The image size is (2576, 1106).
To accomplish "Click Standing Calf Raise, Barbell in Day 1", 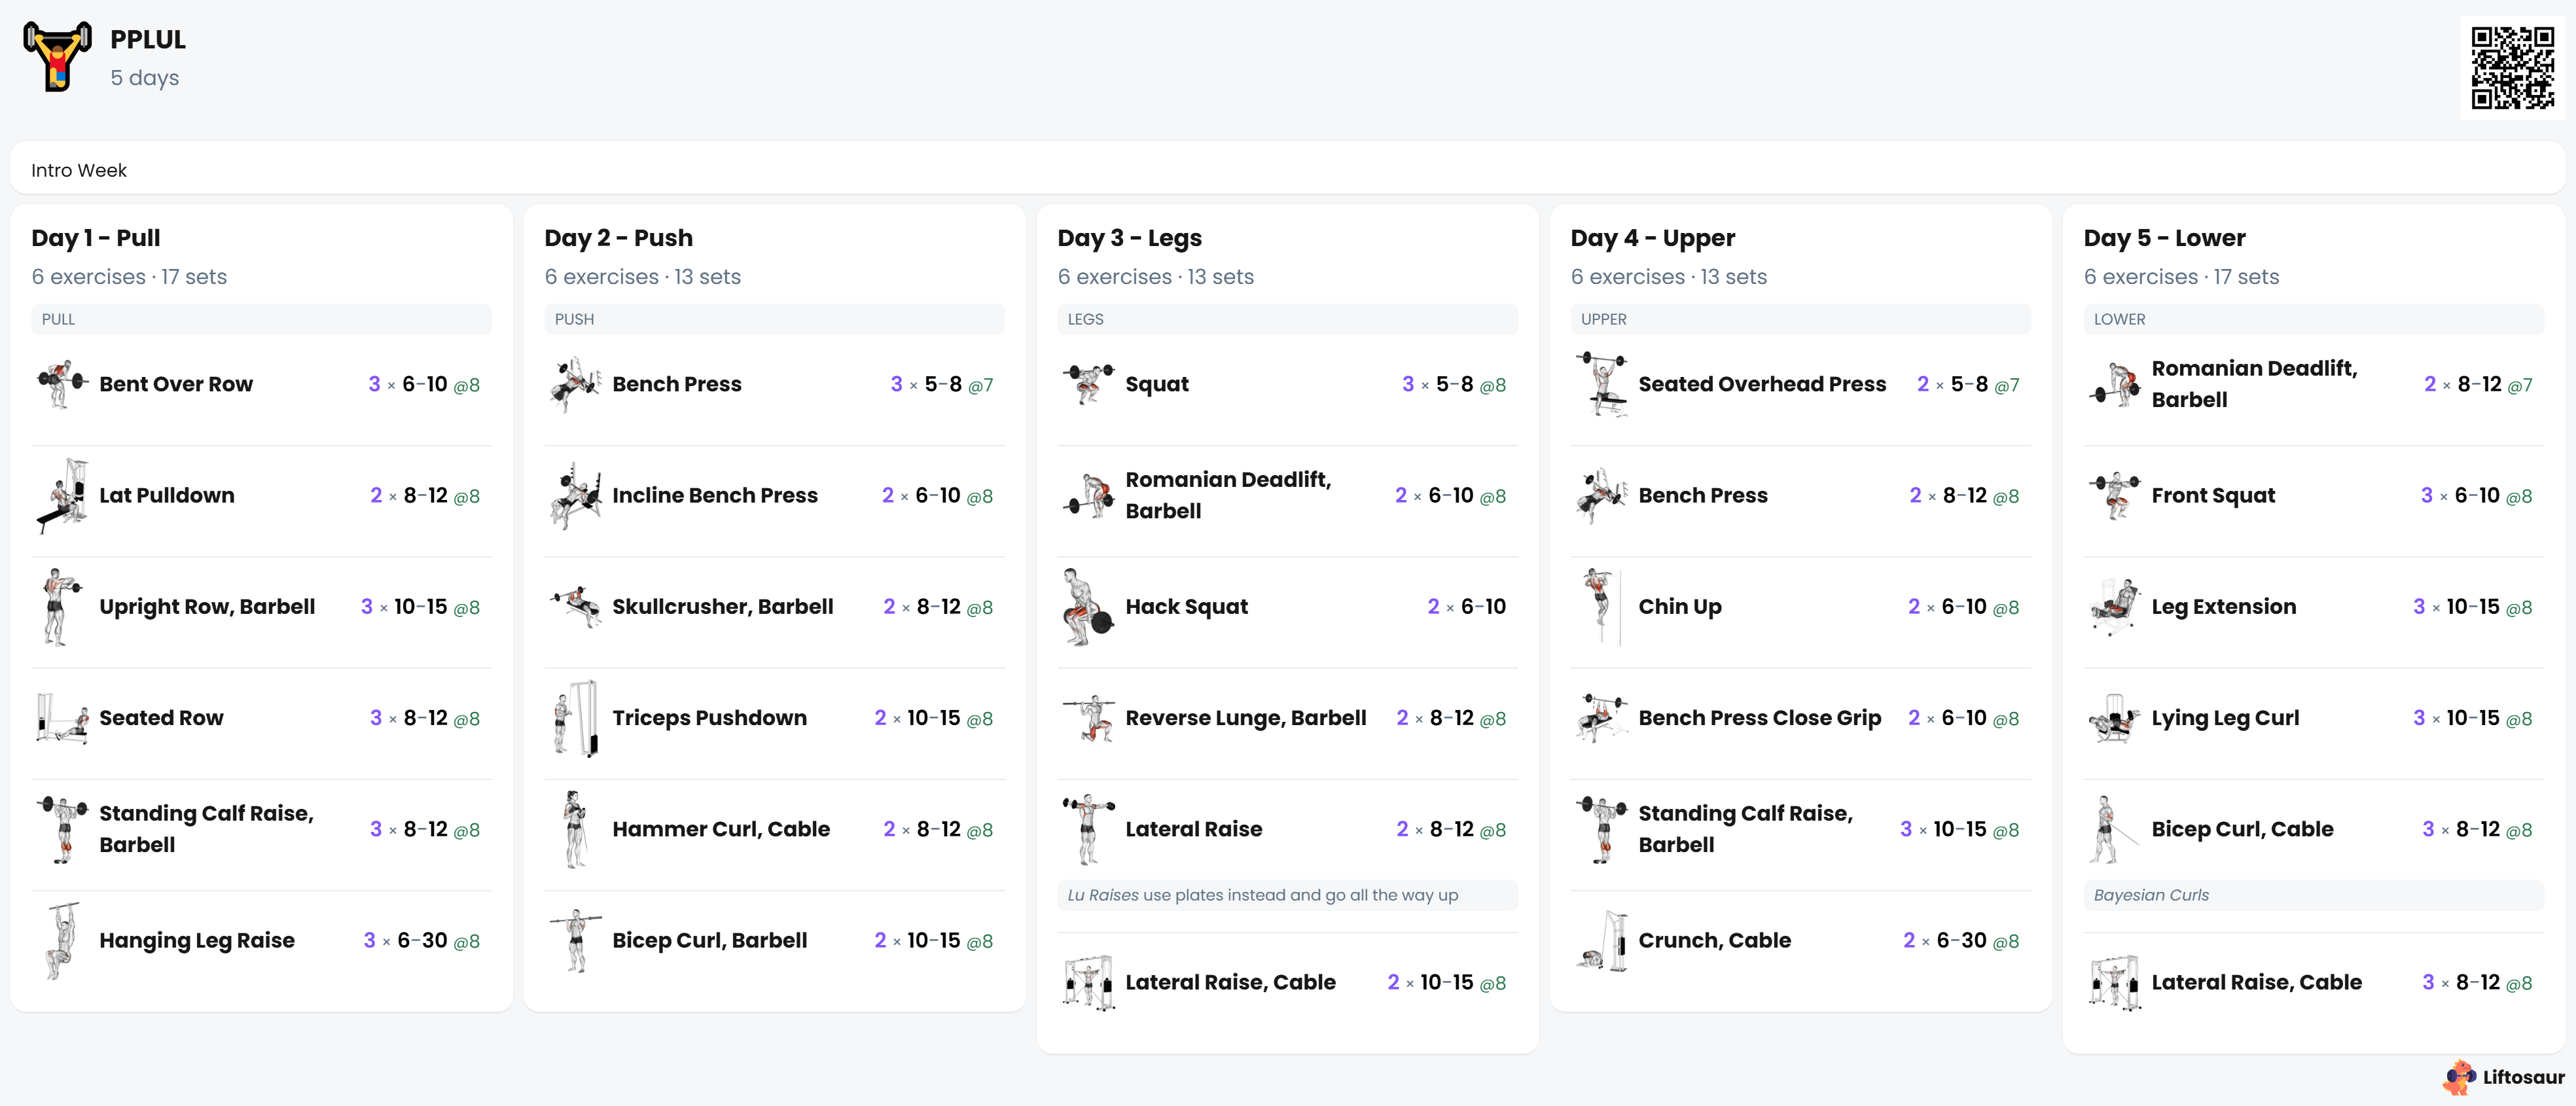I will click(x=206, y=829).
